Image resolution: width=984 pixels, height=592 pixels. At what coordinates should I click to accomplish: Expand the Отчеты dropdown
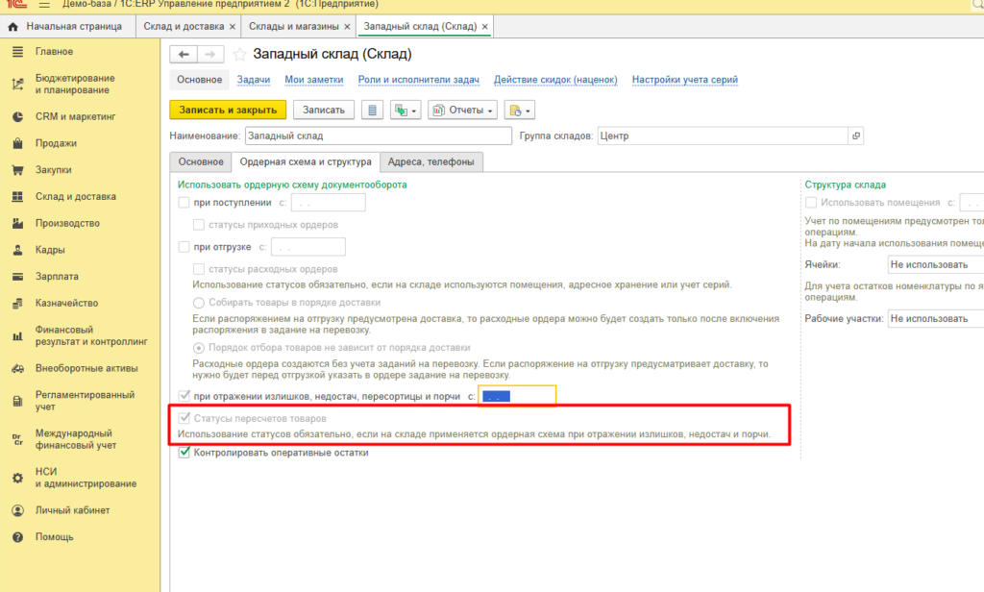(x=462, y=110)
